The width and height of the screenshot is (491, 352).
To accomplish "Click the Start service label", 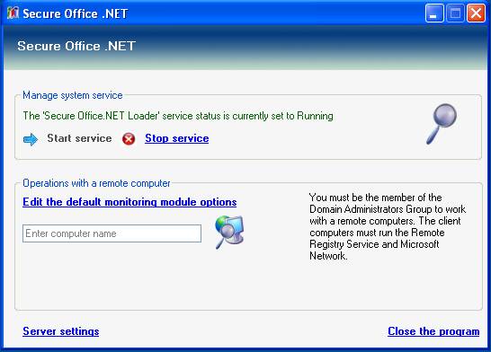I will 79,138.
